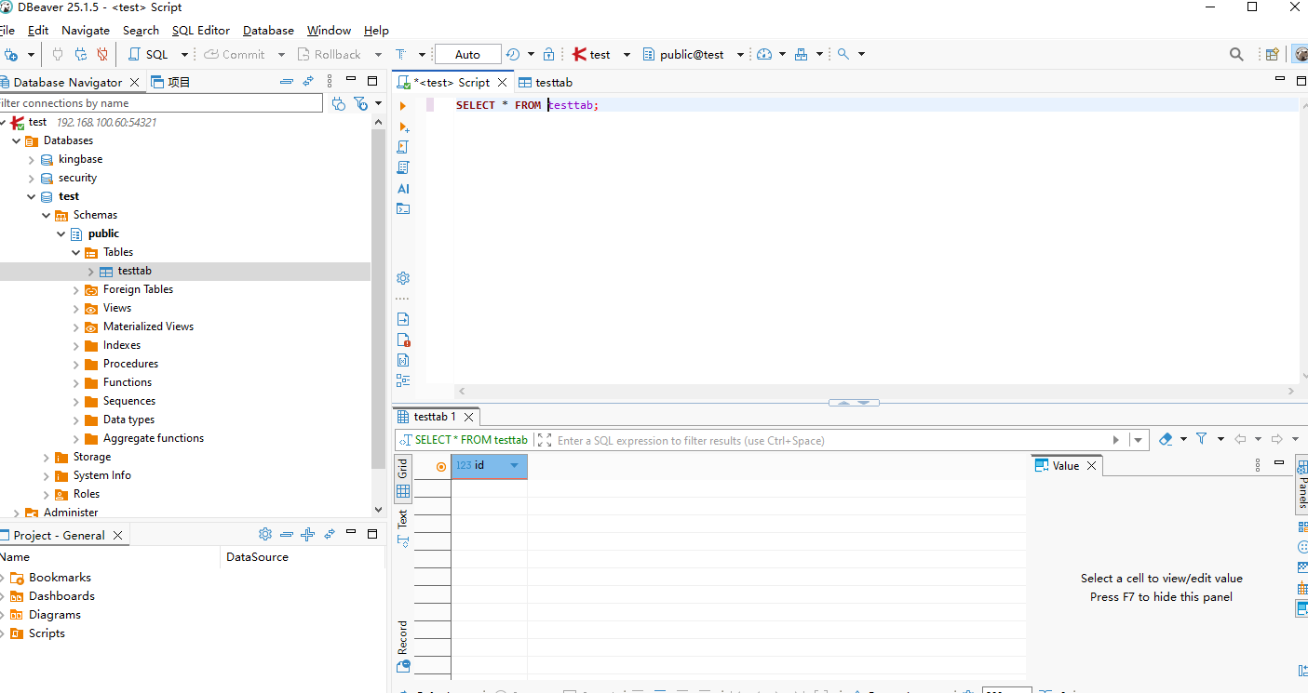The image size is (1308, 693).
Task: Open the SQL Editor menu
Action: point(200,31)
